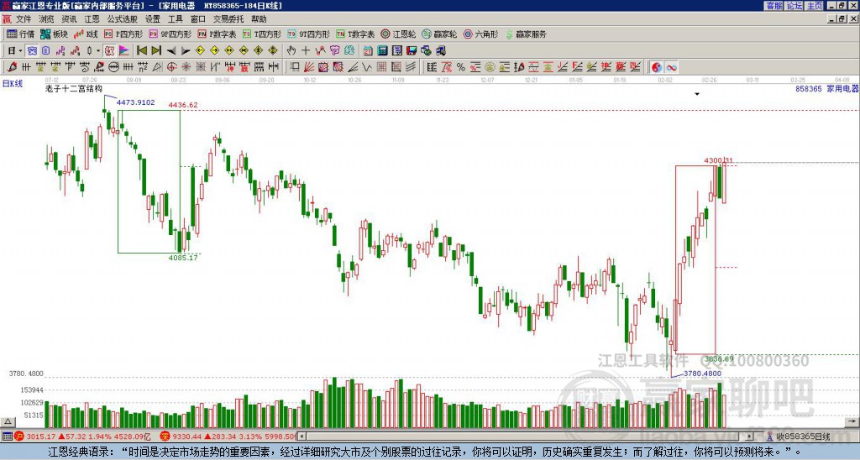The height and width of the screenshot is (460, 860).
Task: Click the horizontal scrollbar left arrow
Action: coord(302,436)
